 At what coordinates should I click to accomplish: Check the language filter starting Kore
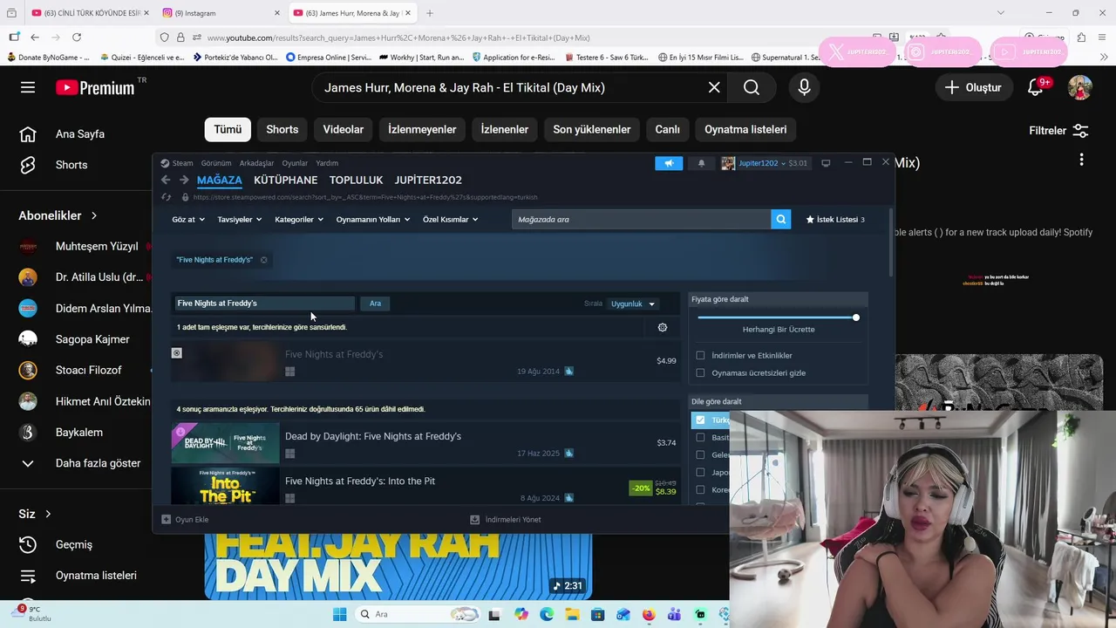[x=700, y=490]
